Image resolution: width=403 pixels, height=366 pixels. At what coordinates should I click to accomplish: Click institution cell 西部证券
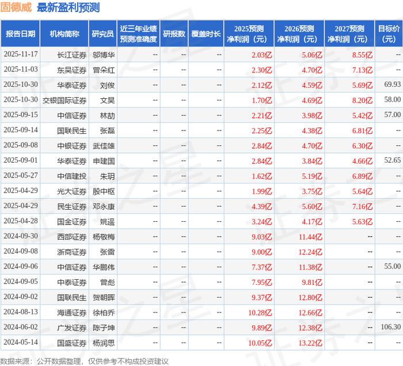click(72, 237)
